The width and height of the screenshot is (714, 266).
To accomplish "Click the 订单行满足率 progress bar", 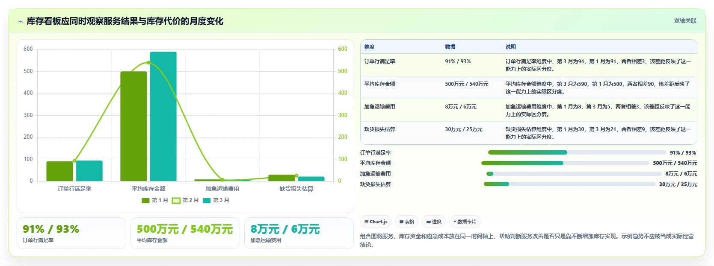I will pyautogui.click(x=577, y=152).
